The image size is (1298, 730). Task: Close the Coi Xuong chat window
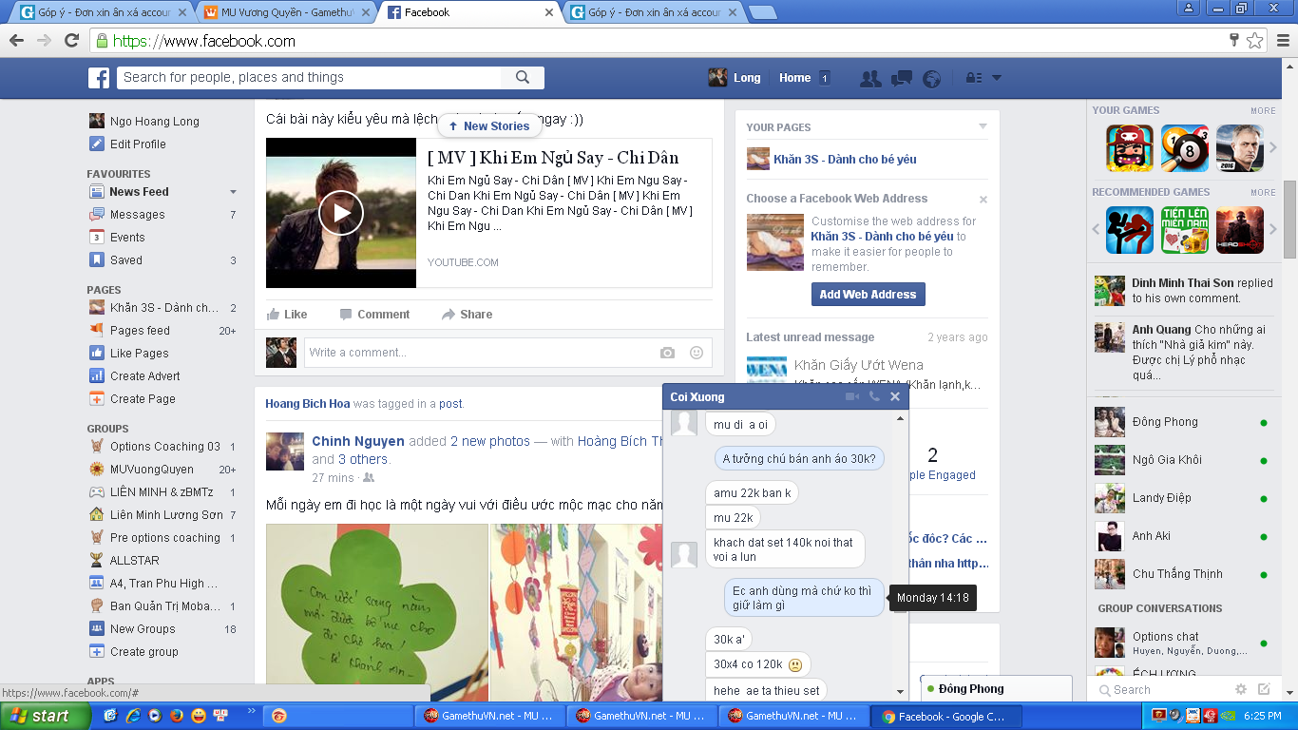pyautogui.click(x=895, y=396)
